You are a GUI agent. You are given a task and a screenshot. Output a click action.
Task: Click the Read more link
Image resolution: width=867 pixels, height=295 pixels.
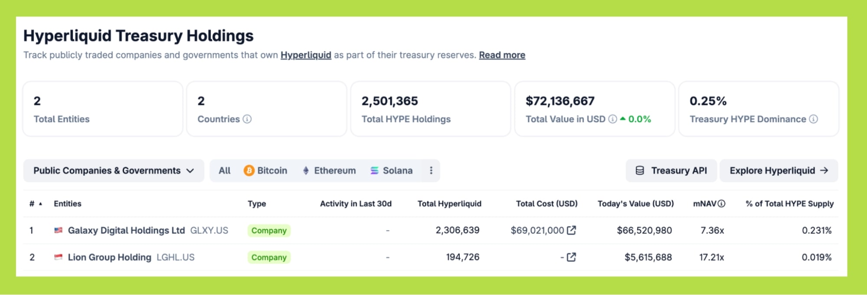(502, 55)
